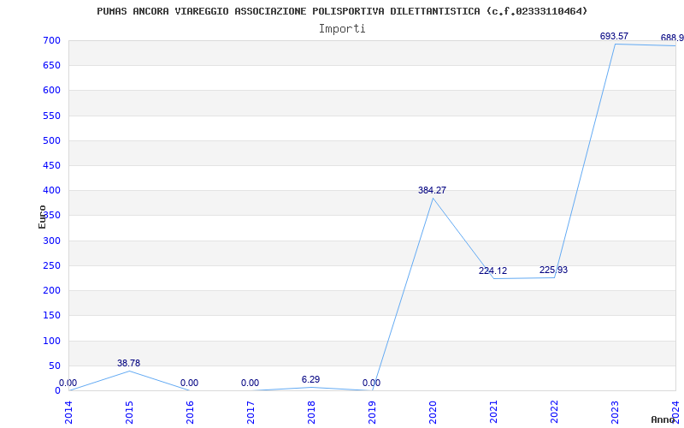The image size is (684, 428).
Task: Click the 384.27 data label for 2020
Action: (432, 190)
